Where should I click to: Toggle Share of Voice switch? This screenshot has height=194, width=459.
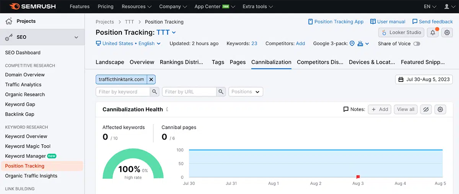click(417, 44)
